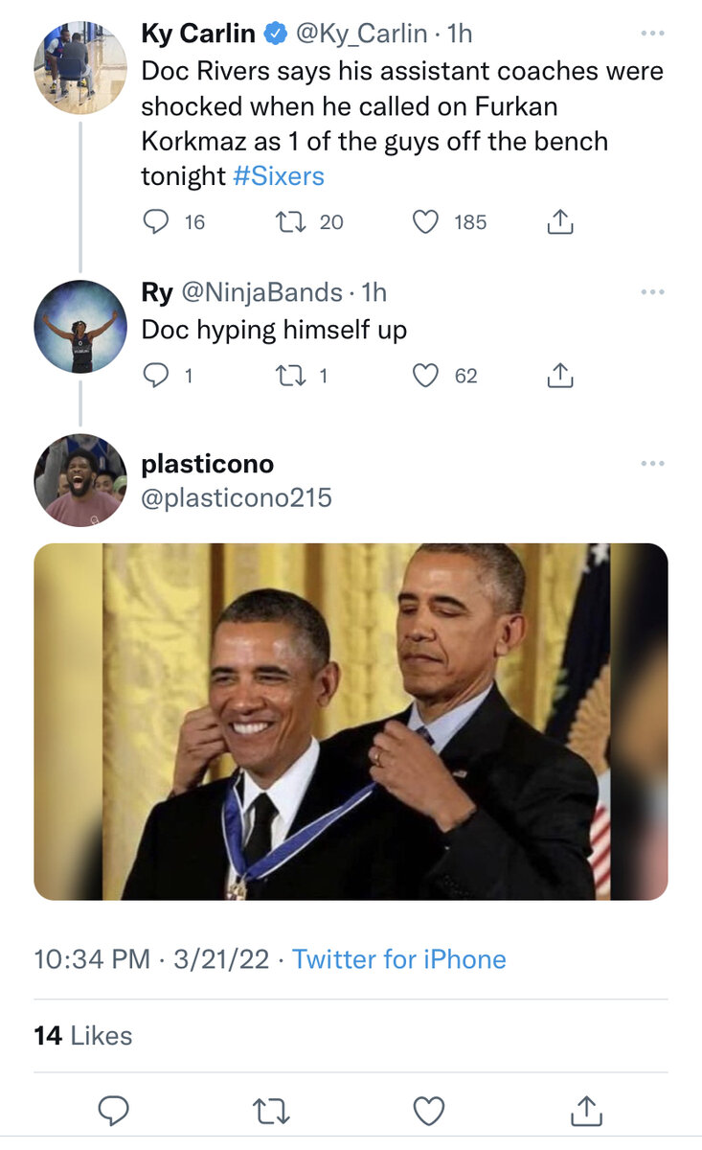Open plasticono's profile avatar

(x=79, y=480)
